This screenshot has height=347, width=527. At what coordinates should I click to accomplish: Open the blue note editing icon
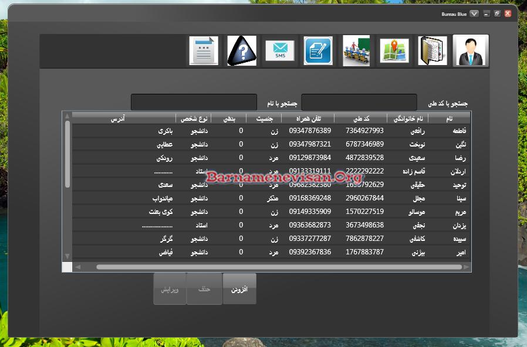click(318, 50)
